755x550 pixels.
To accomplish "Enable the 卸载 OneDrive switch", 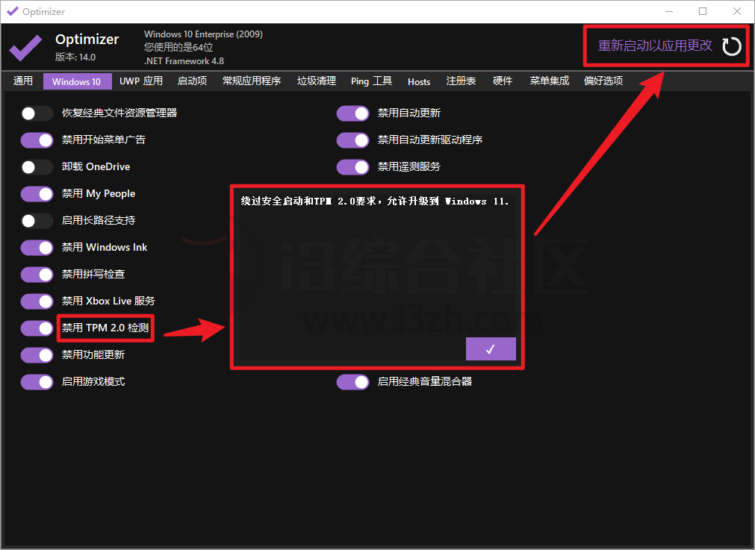I will [37, 167].
